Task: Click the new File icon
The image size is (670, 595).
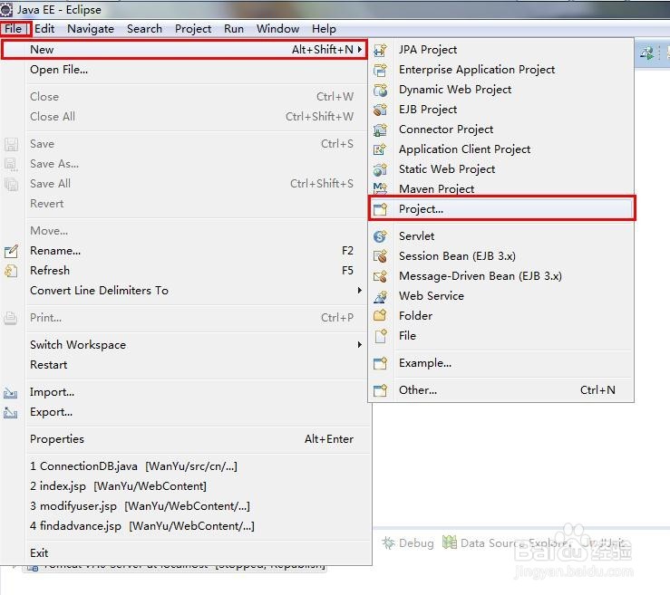Action: click(x=380, y=336)
